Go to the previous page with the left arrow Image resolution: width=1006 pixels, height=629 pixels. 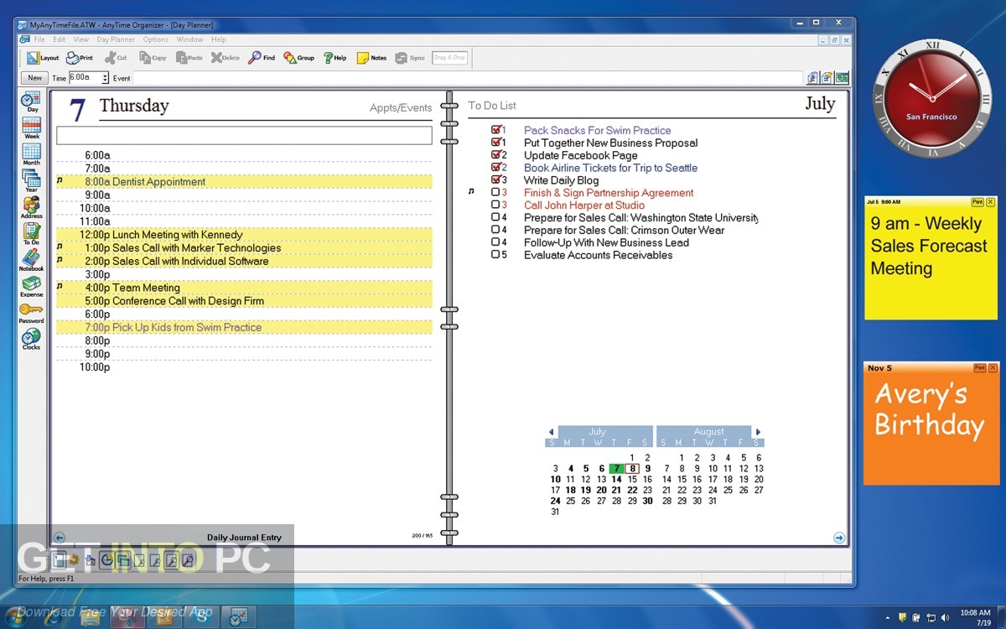(x=59, y=538)
